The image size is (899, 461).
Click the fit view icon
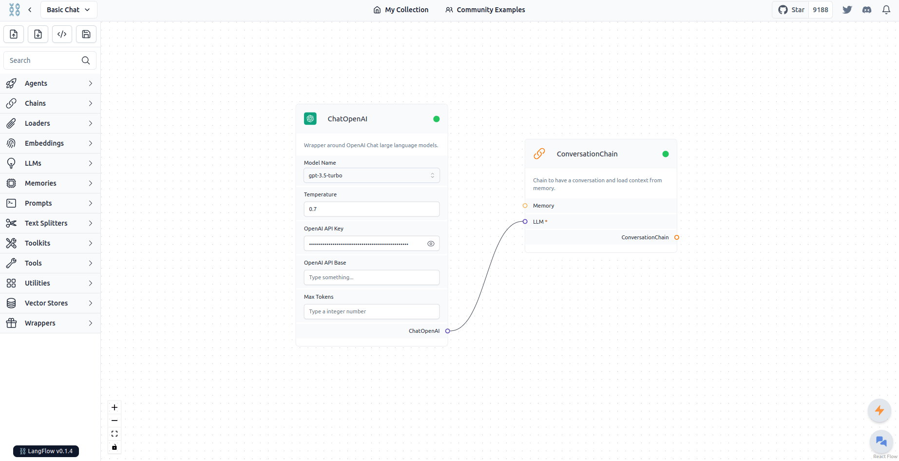click(115, 434)
